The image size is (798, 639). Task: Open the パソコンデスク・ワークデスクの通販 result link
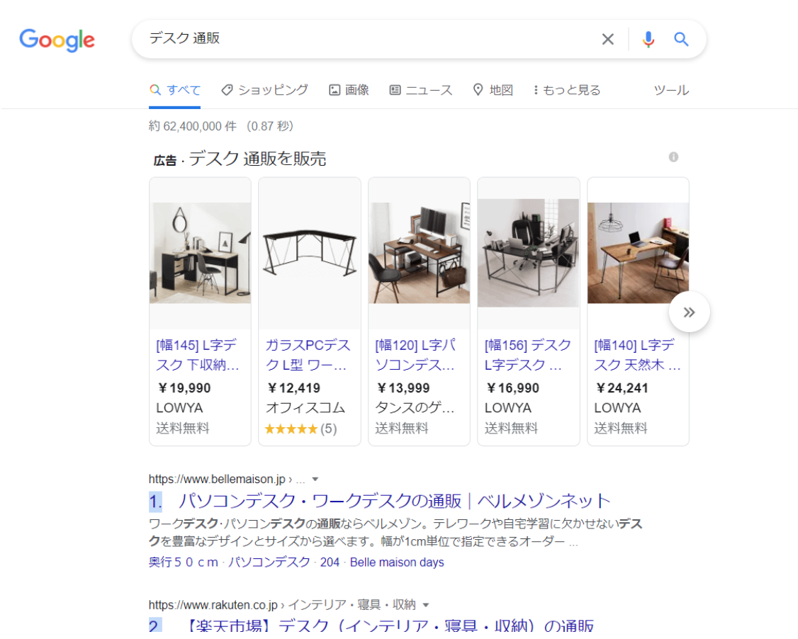tap(394, 501)
